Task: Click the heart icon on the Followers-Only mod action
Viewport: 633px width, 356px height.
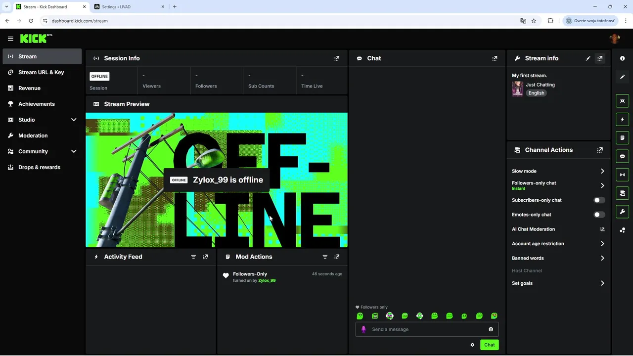Action: [226, 276]
